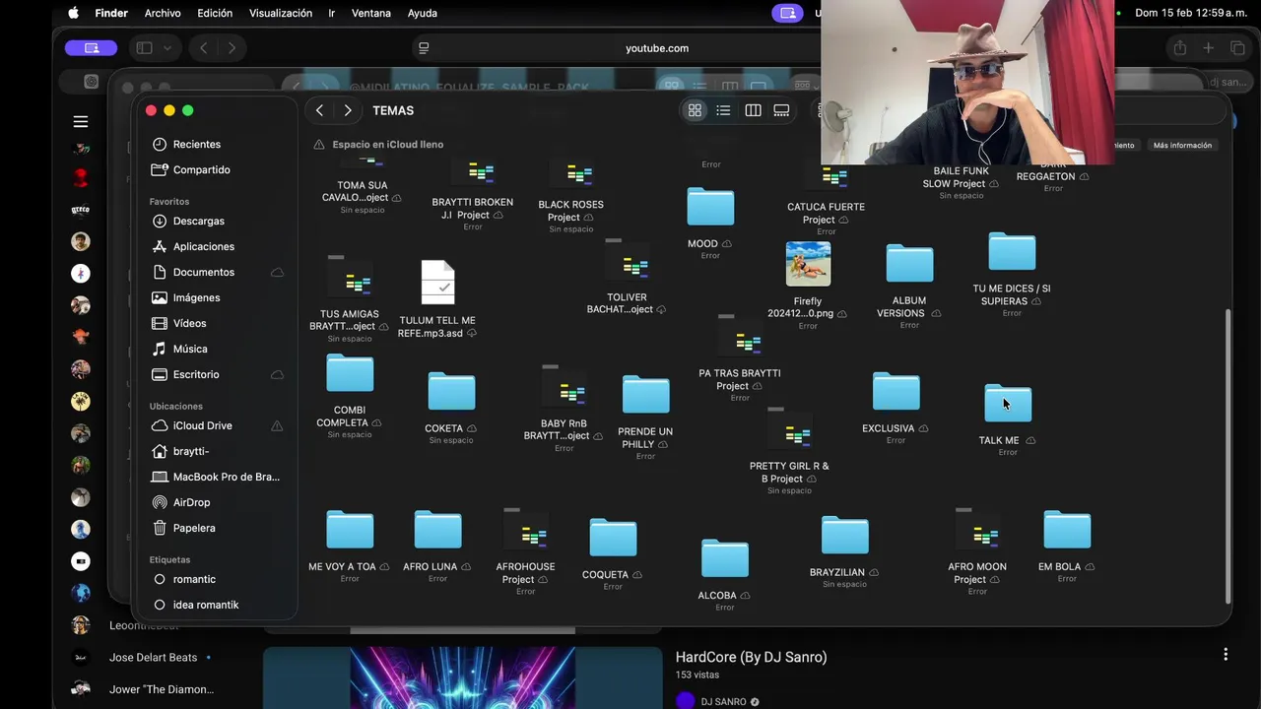Screen dimensions: 1261x709
Task: Open the COKETA folder
Action: point(451,391)
